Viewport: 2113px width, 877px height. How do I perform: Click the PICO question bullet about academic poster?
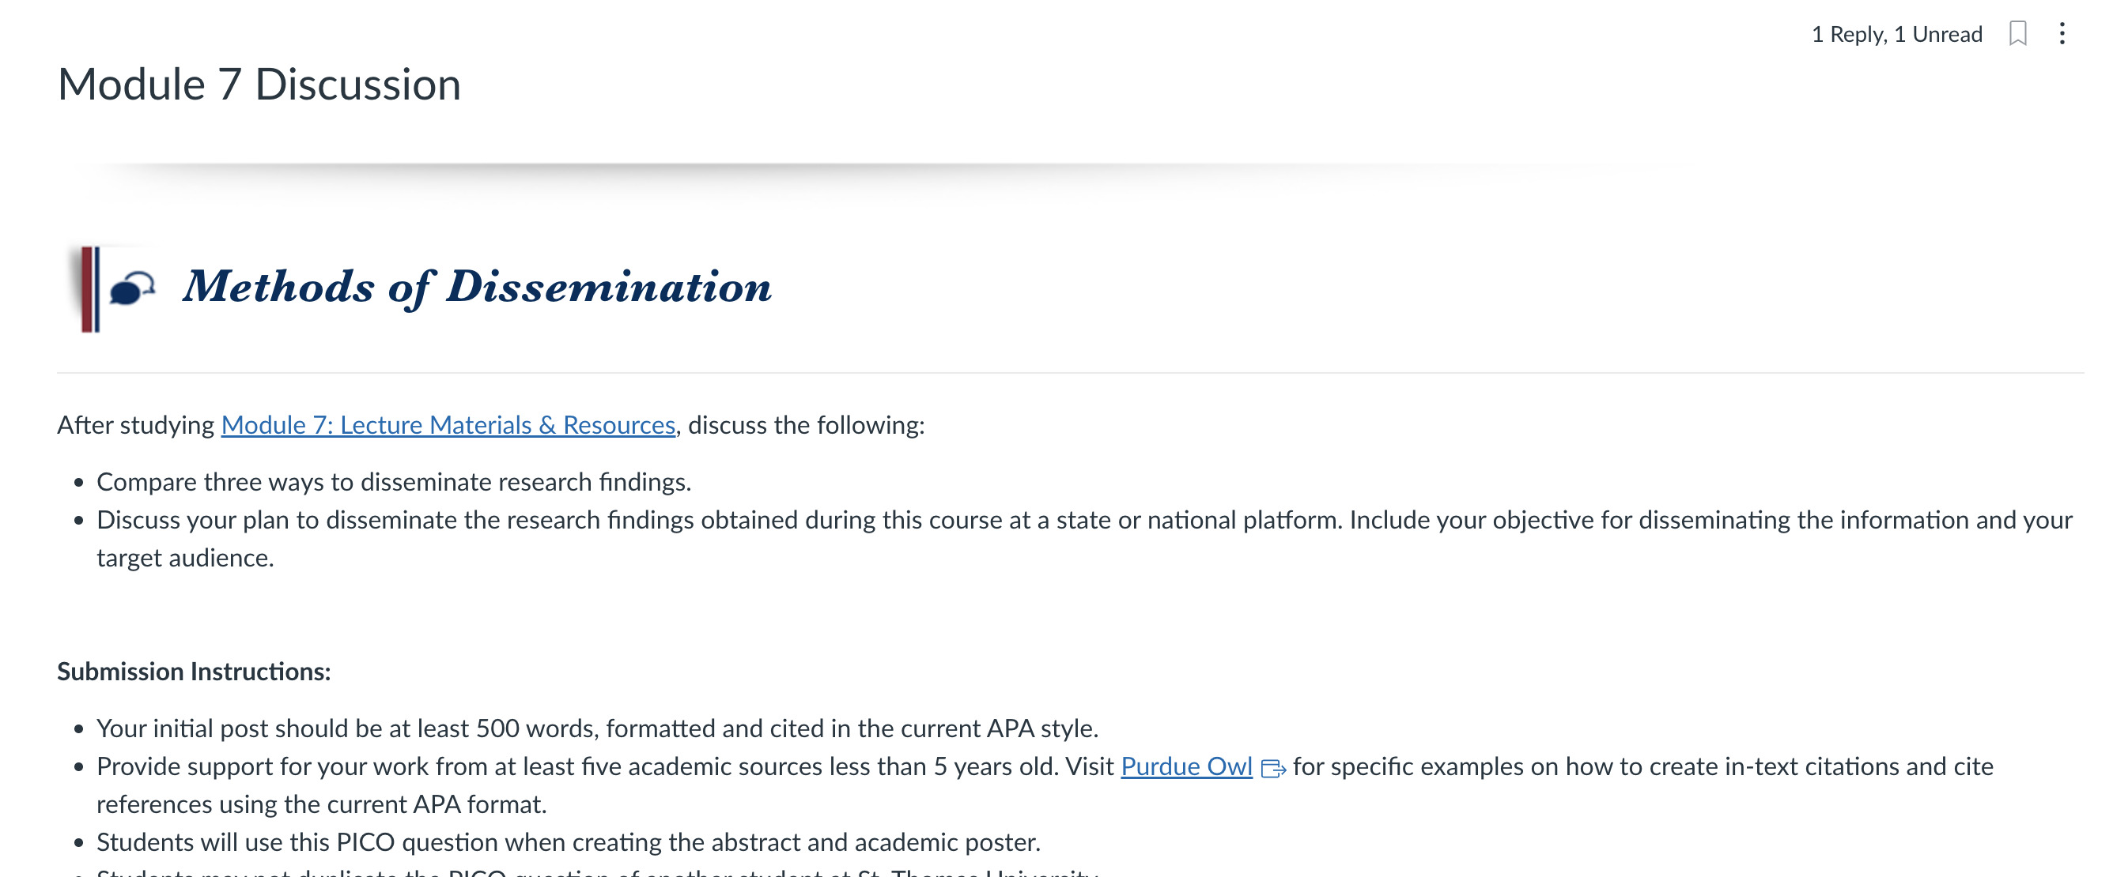tap(569, 841)
